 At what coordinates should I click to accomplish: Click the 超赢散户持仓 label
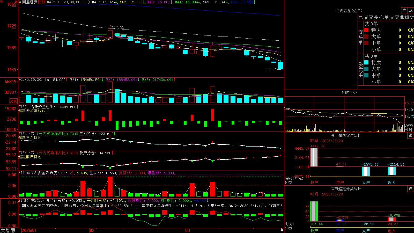pyautogui.click(x=30, y=157)
